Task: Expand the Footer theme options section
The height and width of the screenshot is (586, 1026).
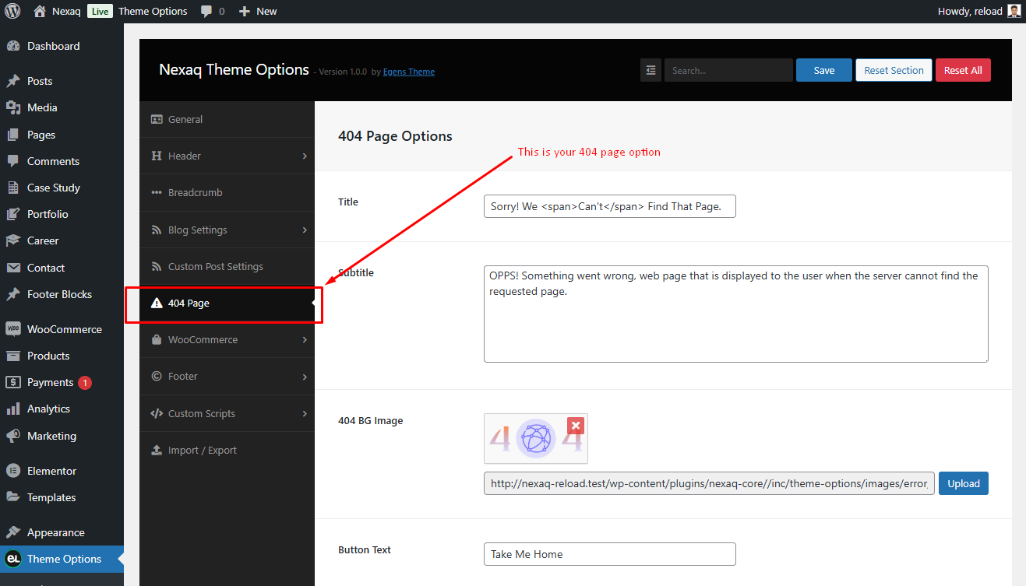Action: click(227, 376)
